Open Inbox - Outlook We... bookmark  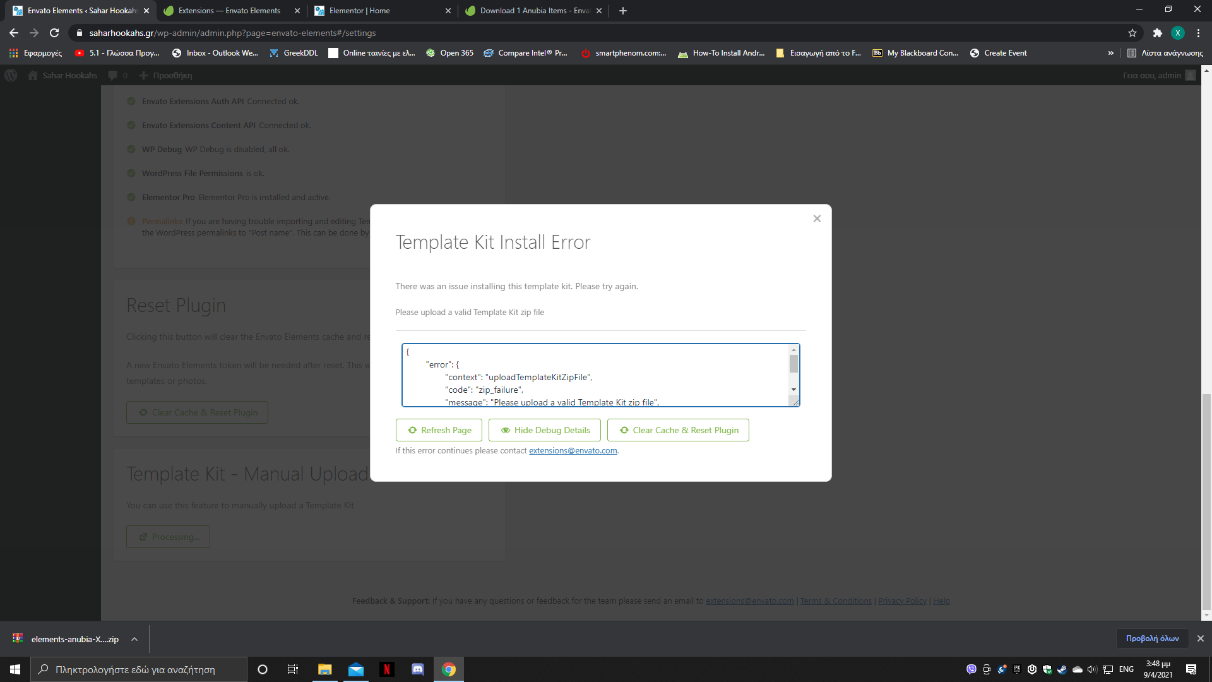pos(215,53)
